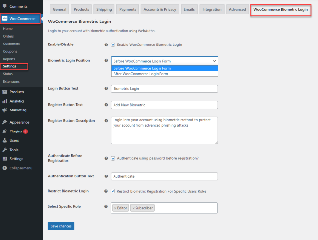The width and height of the screenshot is (318, 240).
Task: Open the Analytics menu label
Action: pos(17,101)
